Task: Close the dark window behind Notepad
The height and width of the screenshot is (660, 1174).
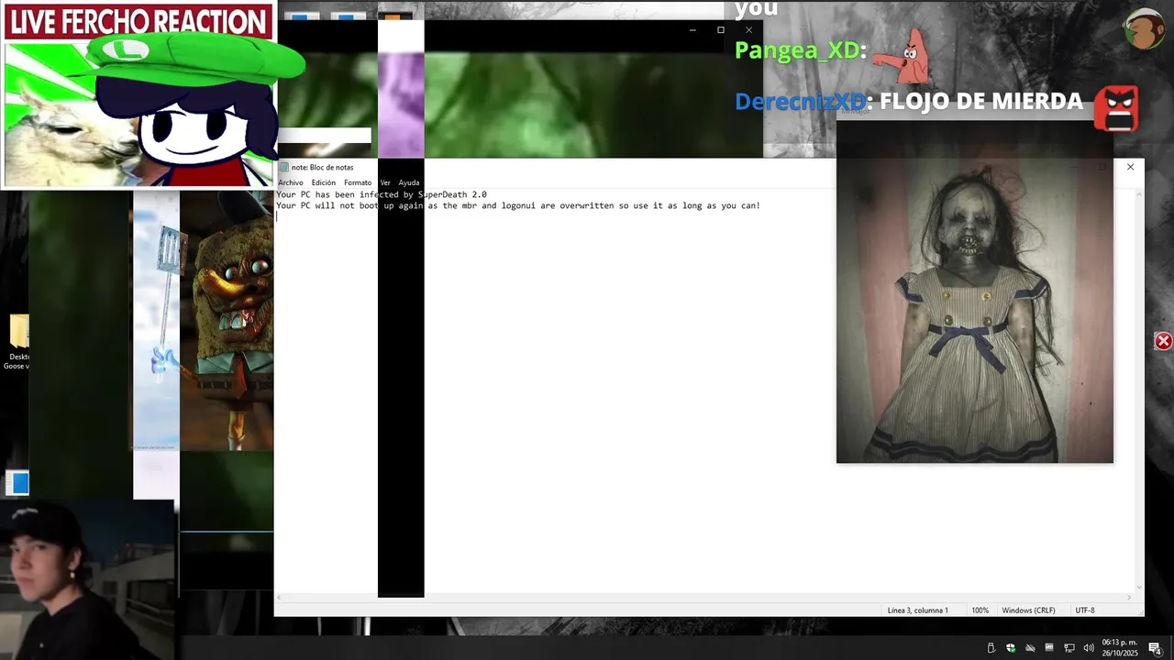Action: [748, 29]
